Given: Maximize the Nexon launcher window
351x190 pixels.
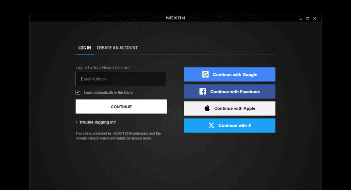Looking at the screenshot, I should (x=308, y=18).
